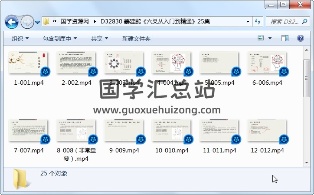Expand the arrow after 国学资源网
The height and width of the screenshot is (195, 314).
(x=95, y=21)
